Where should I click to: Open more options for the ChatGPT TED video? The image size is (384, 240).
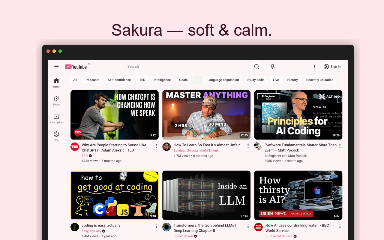point(156,146)
